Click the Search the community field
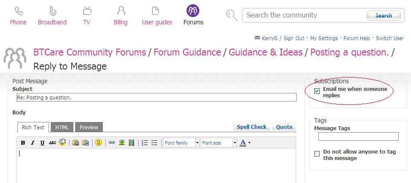This screenshot has height=183, width=411. pyautogui.click(x=304, y=15)
